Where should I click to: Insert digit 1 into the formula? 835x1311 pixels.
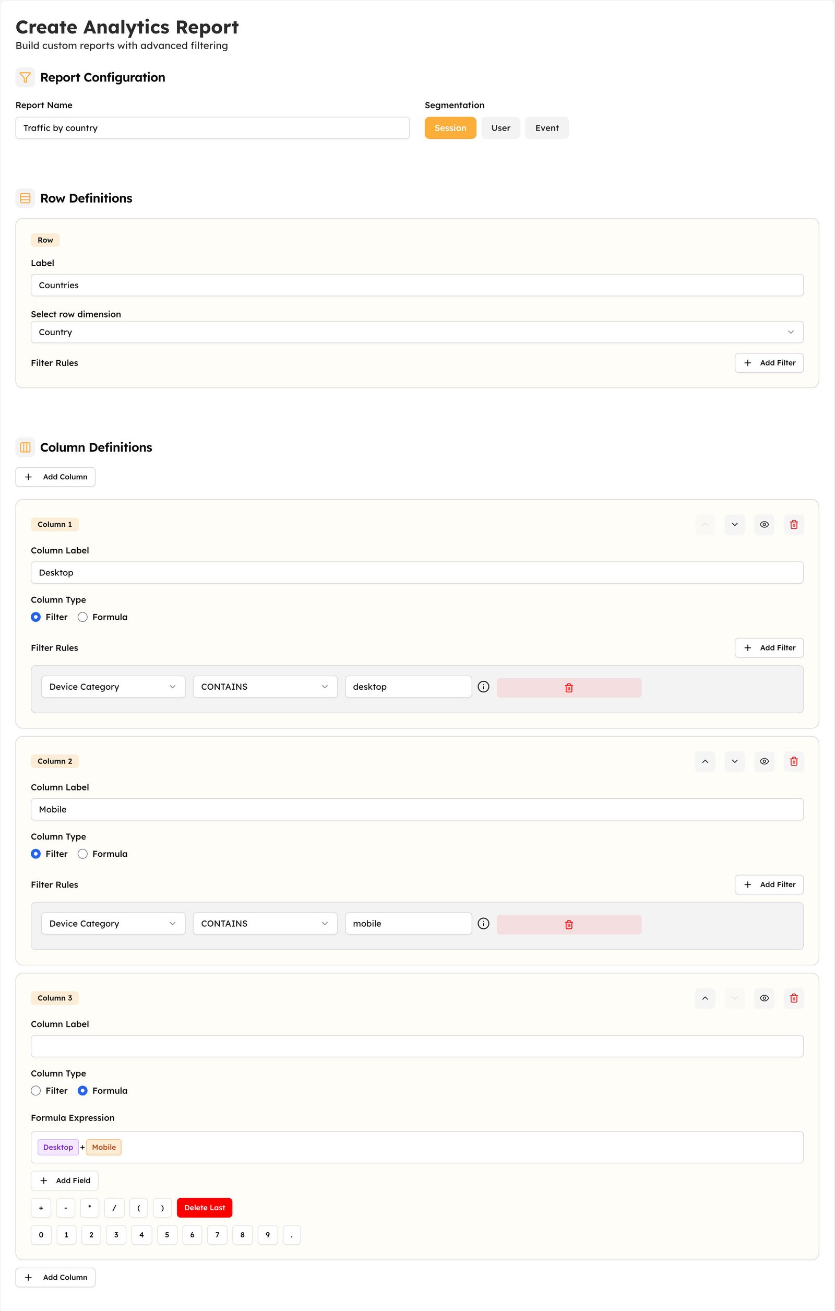(66, 1235)
